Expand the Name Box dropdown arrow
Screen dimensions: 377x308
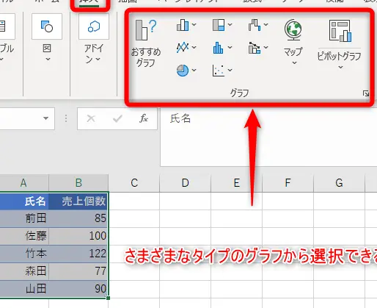pyautogui.click(x=45, y=118)
